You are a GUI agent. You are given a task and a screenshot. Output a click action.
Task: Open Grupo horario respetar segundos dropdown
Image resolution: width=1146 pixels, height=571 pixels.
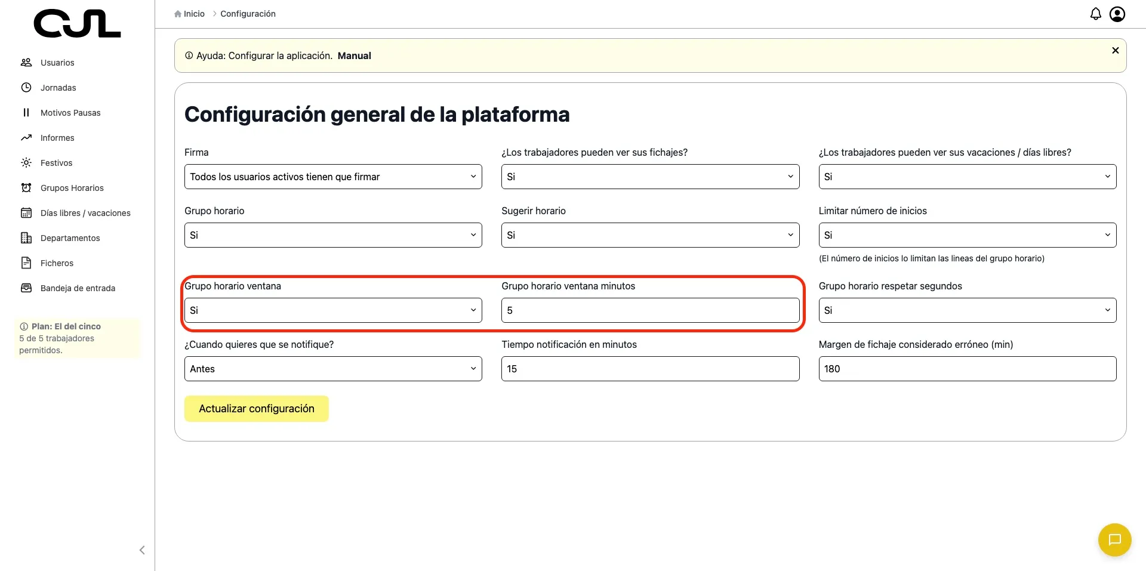coord(968,310)
